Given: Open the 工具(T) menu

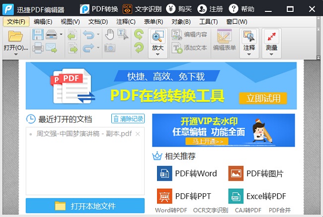Looking at the screenshot, I should pos(209,22).
